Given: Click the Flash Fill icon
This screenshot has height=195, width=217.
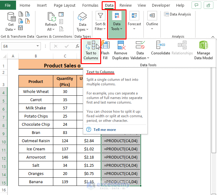Looking at the screenshot, I should tap(105, 46).
